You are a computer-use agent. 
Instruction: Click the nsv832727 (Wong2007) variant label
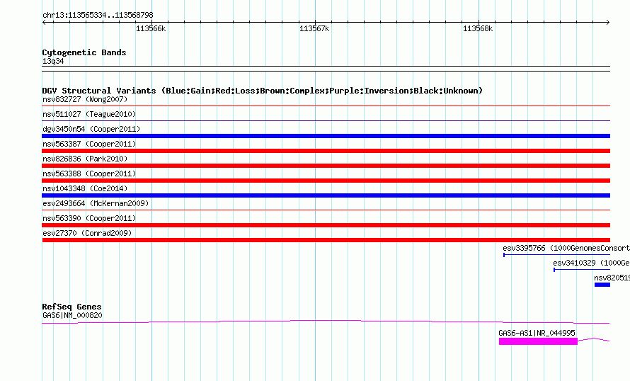[85, 99]
